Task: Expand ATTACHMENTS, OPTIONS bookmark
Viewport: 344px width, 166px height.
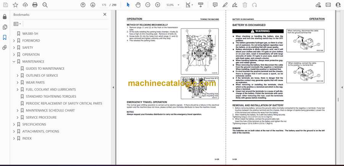Action: (14, 131)
